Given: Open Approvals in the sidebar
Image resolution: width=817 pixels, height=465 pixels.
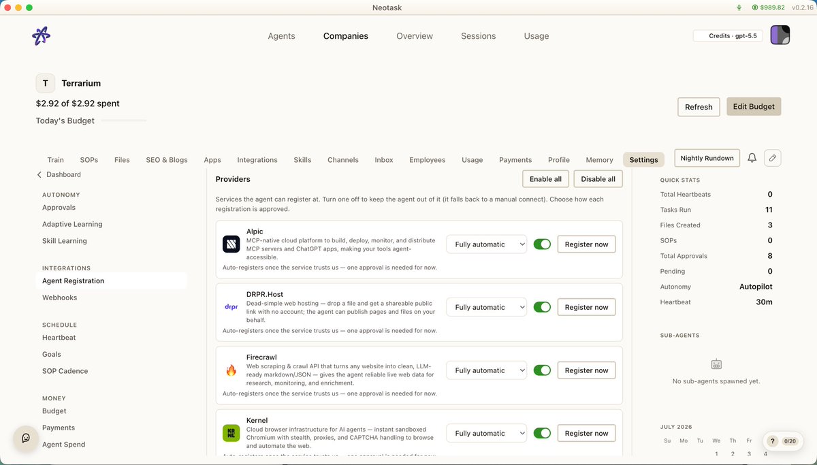Looking at the screenshot, I should (59, 208).
